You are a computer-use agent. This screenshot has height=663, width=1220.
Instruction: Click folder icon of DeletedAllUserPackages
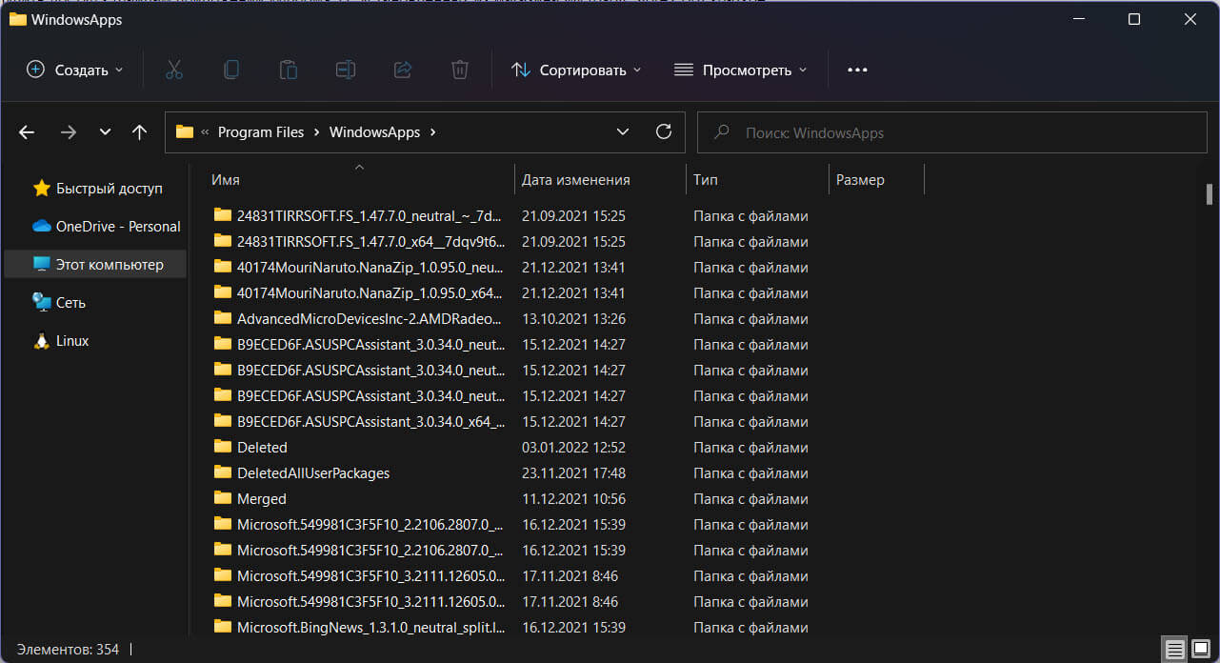[223, 472]
